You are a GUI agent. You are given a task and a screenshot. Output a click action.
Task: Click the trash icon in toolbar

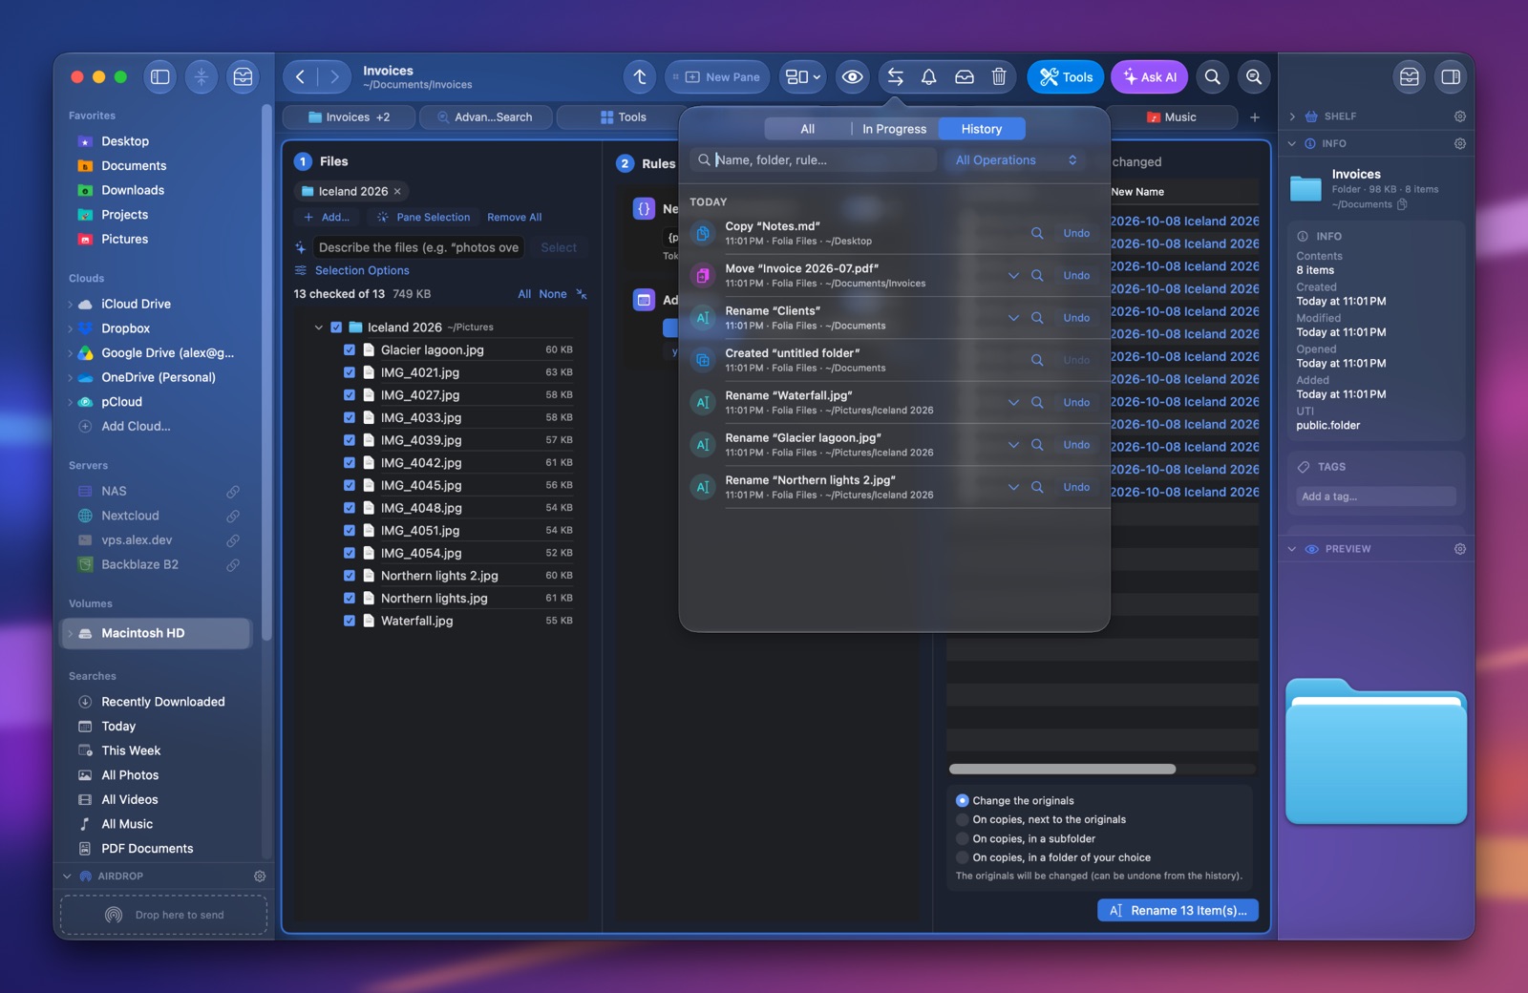[999, 77]
